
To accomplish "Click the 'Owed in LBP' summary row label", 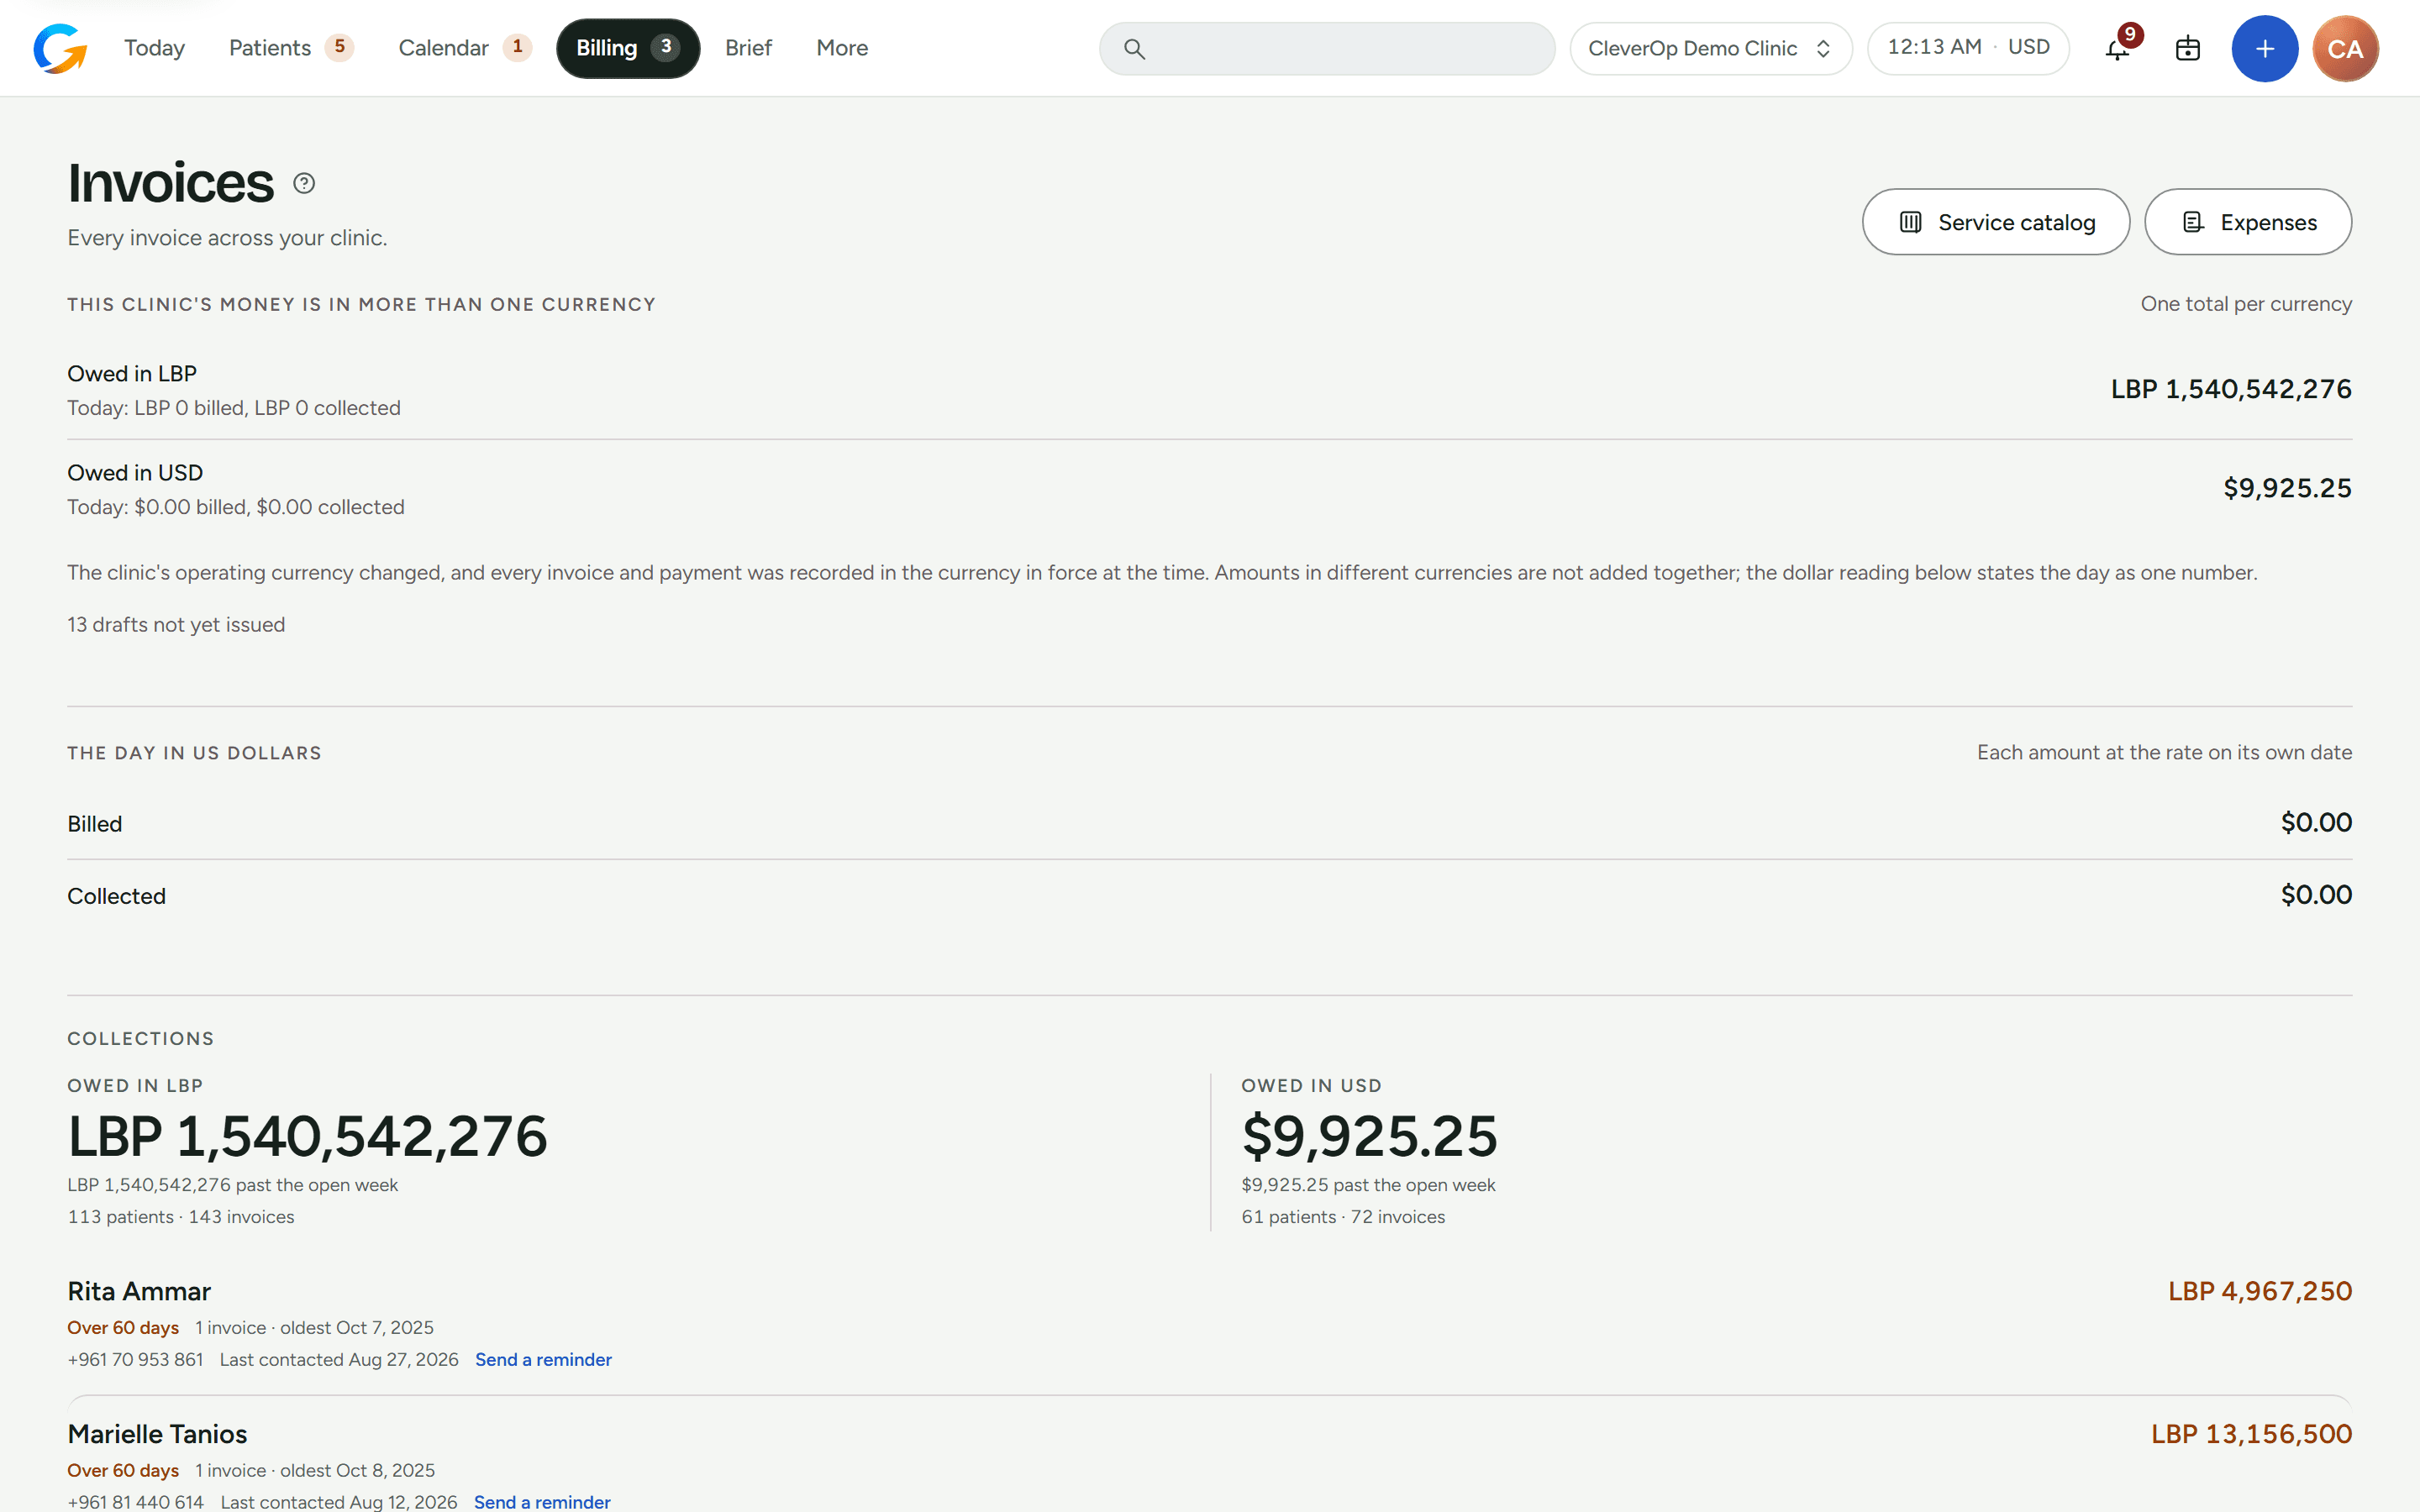I will [132, 373].
